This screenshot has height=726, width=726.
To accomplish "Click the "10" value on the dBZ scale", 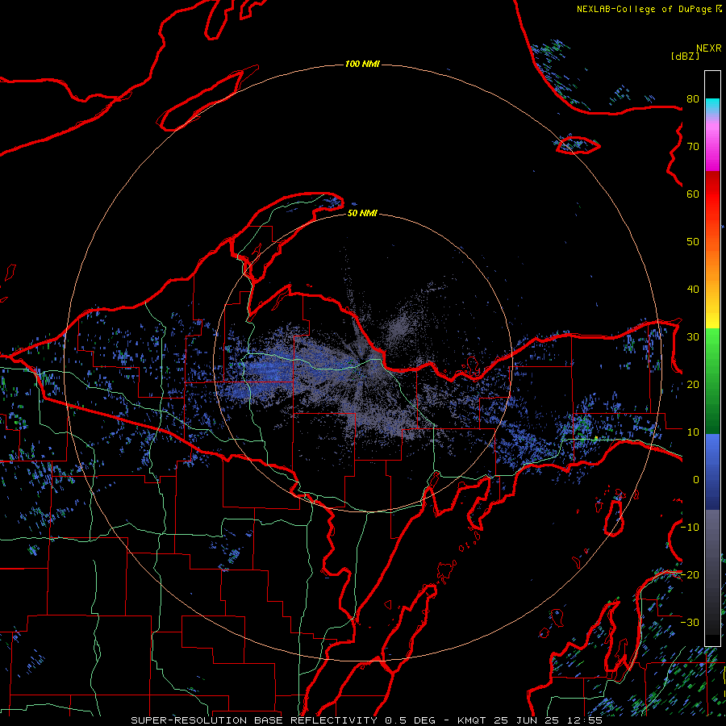I will (693, 432).
